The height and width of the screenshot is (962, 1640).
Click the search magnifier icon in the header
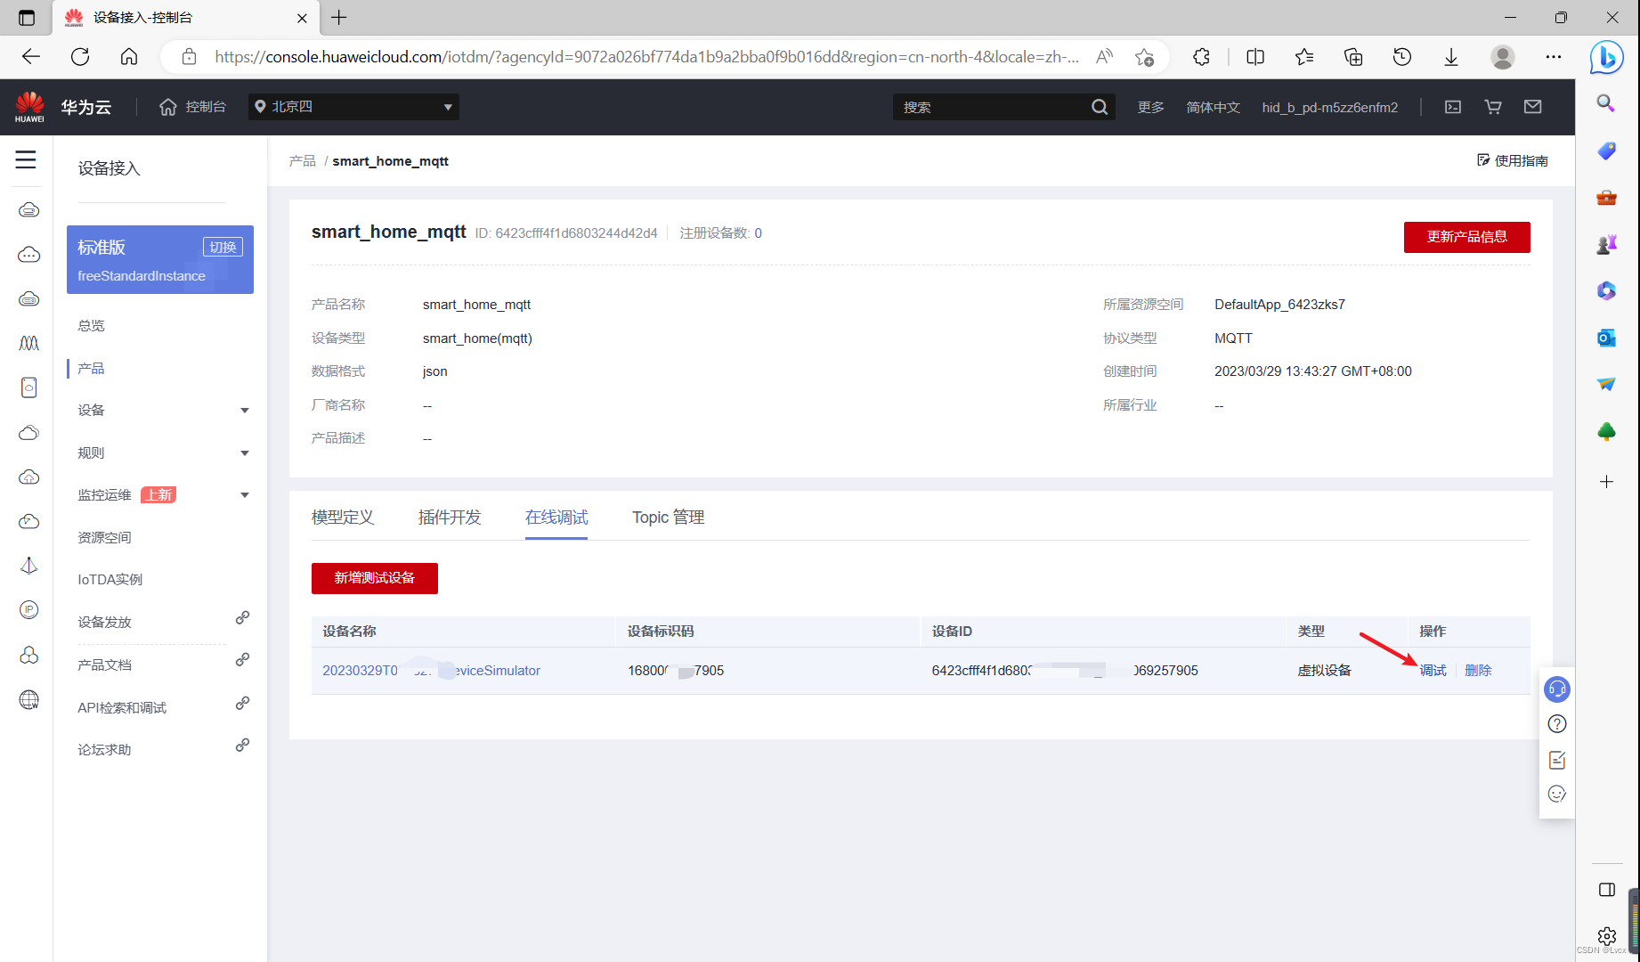coord(1100,107)
